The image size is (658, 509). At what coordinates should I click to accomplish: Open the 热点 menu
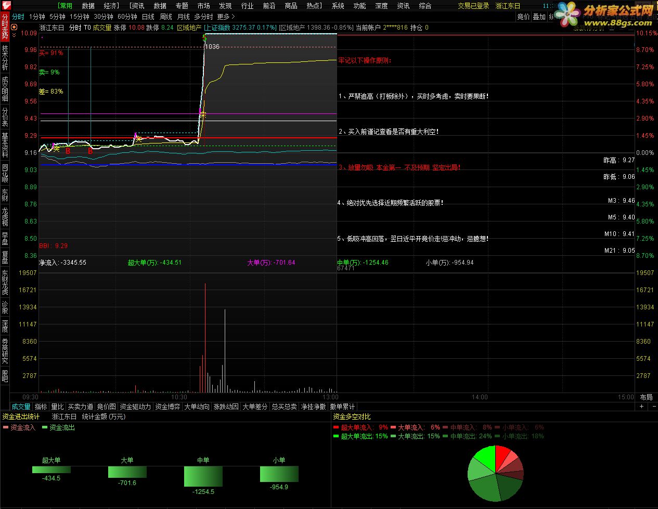click(314, 6)
